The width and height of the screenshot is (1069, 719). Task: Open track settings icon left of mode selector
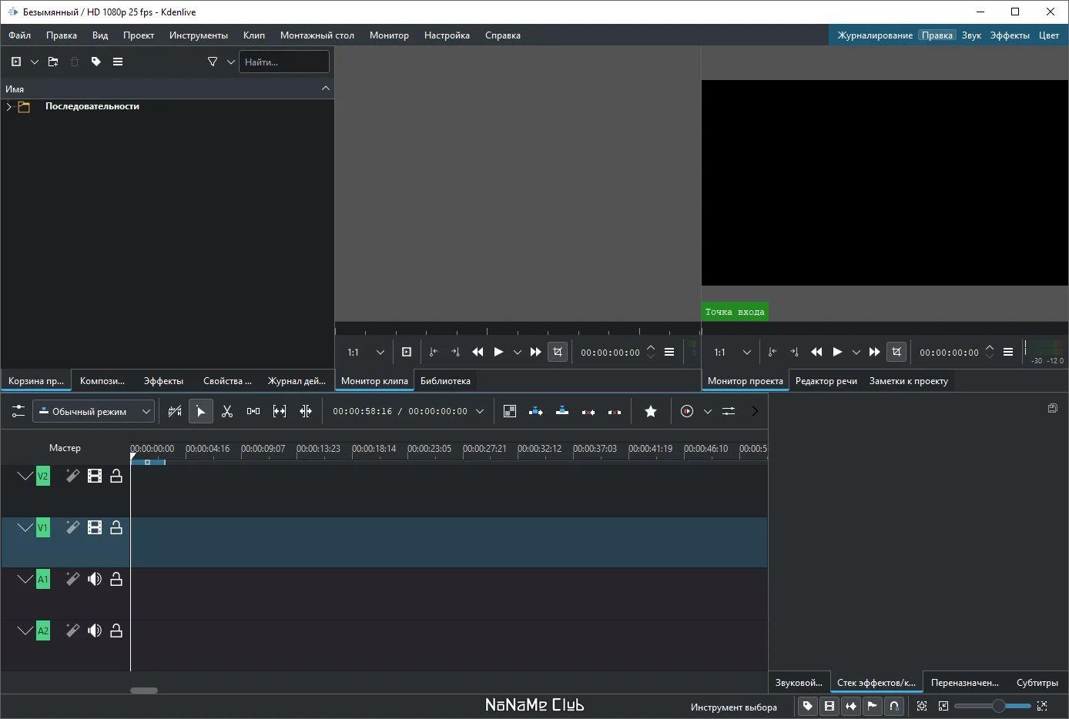(x=18, y=411)
